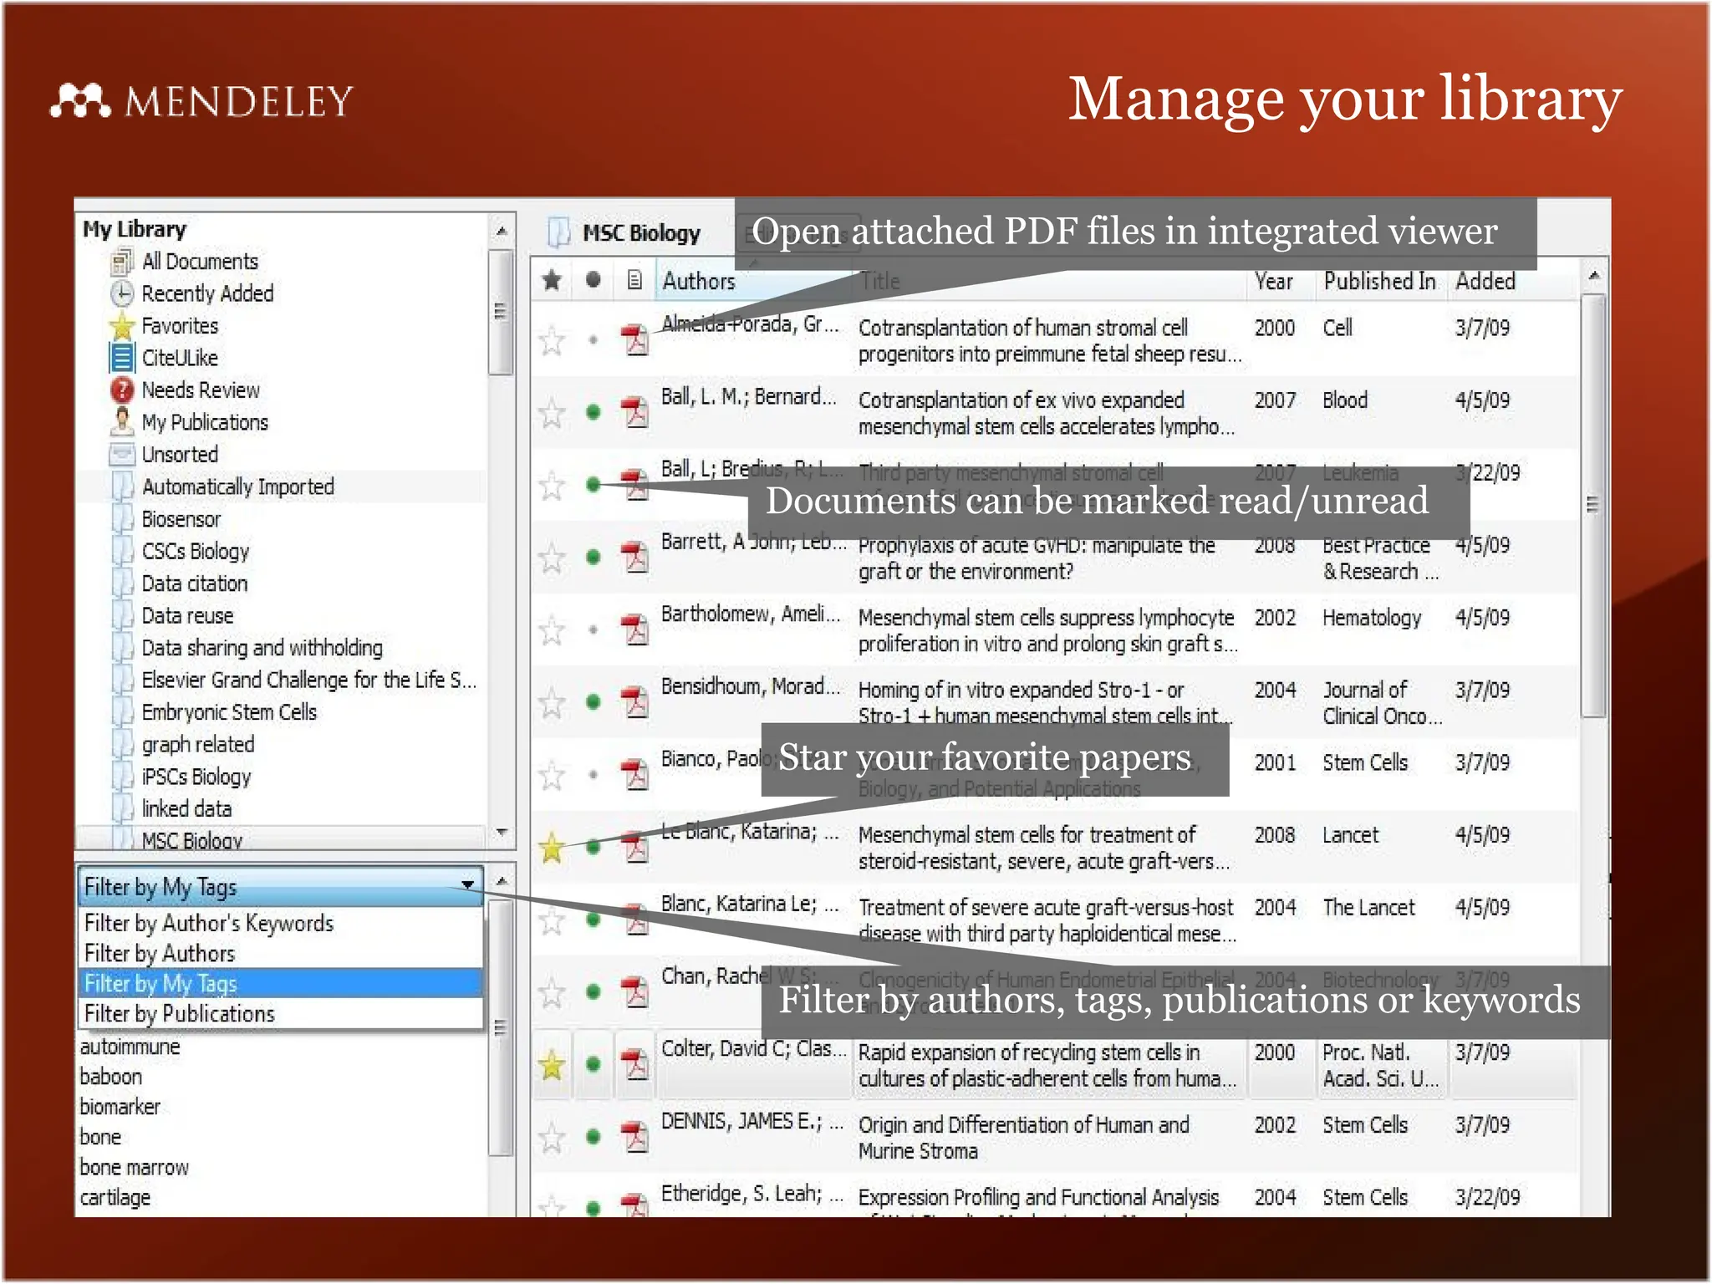This screenshot has height=1284, width=1712.
Task: Select the biomarker tag
Action: point(120,1107)
